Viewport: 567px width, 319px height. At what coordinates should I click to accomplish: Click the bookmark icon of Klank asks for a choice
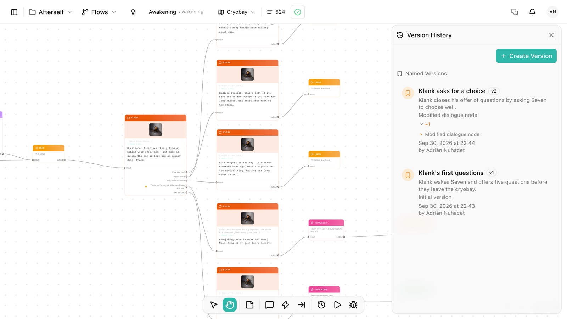(x=408, y=93)
